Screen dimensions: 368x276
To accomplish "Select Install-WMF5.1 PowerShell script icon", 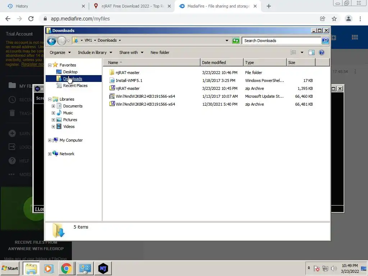I will pos(112,80).
